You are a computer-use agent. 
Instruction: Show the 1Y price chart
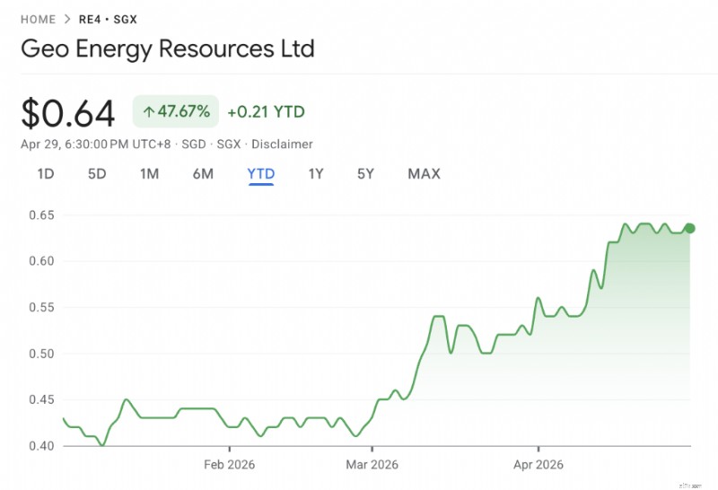[x=316, y=174]
